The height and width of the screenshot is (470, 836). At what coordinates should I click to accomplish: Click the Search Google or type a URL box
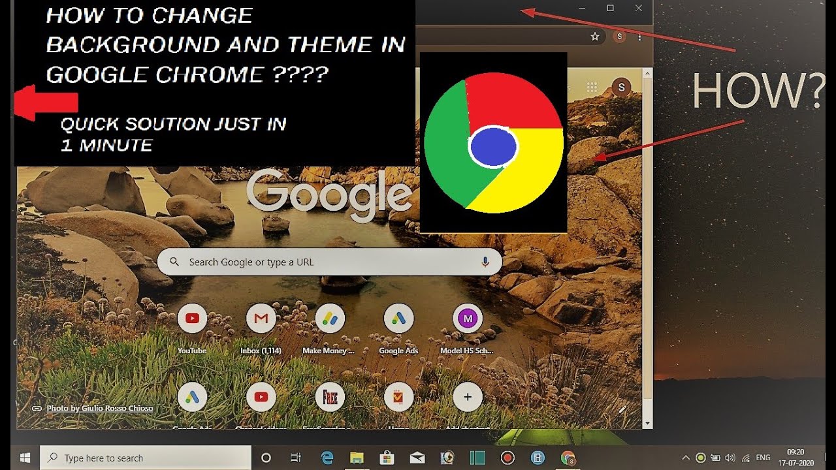330,262
